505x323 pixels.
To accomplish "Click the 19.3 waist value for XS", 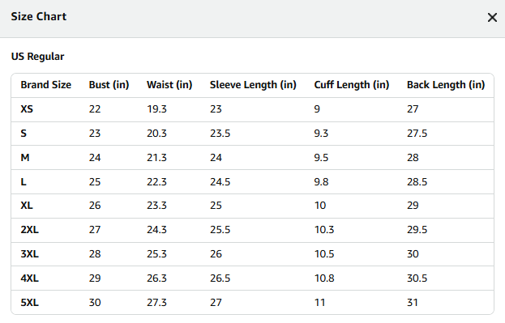I will (156, 109).
